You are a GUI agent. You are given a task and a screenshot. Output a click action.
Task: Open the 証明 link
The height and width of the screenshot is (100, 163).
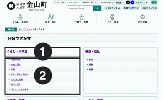13,69
